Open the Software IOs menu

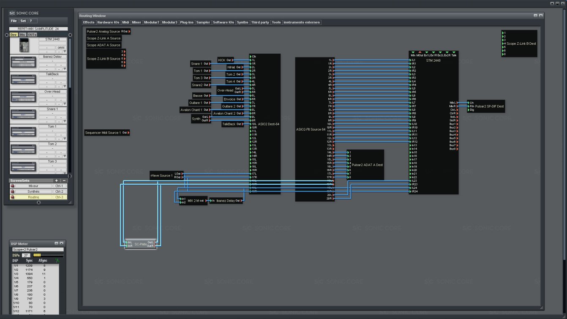click(x=224, y=22)
